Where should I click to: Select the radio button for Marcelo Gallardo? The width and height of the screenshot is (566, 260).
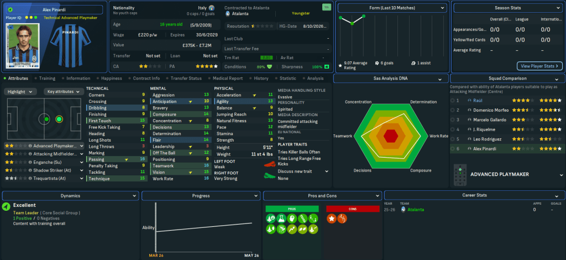point(453,119)
